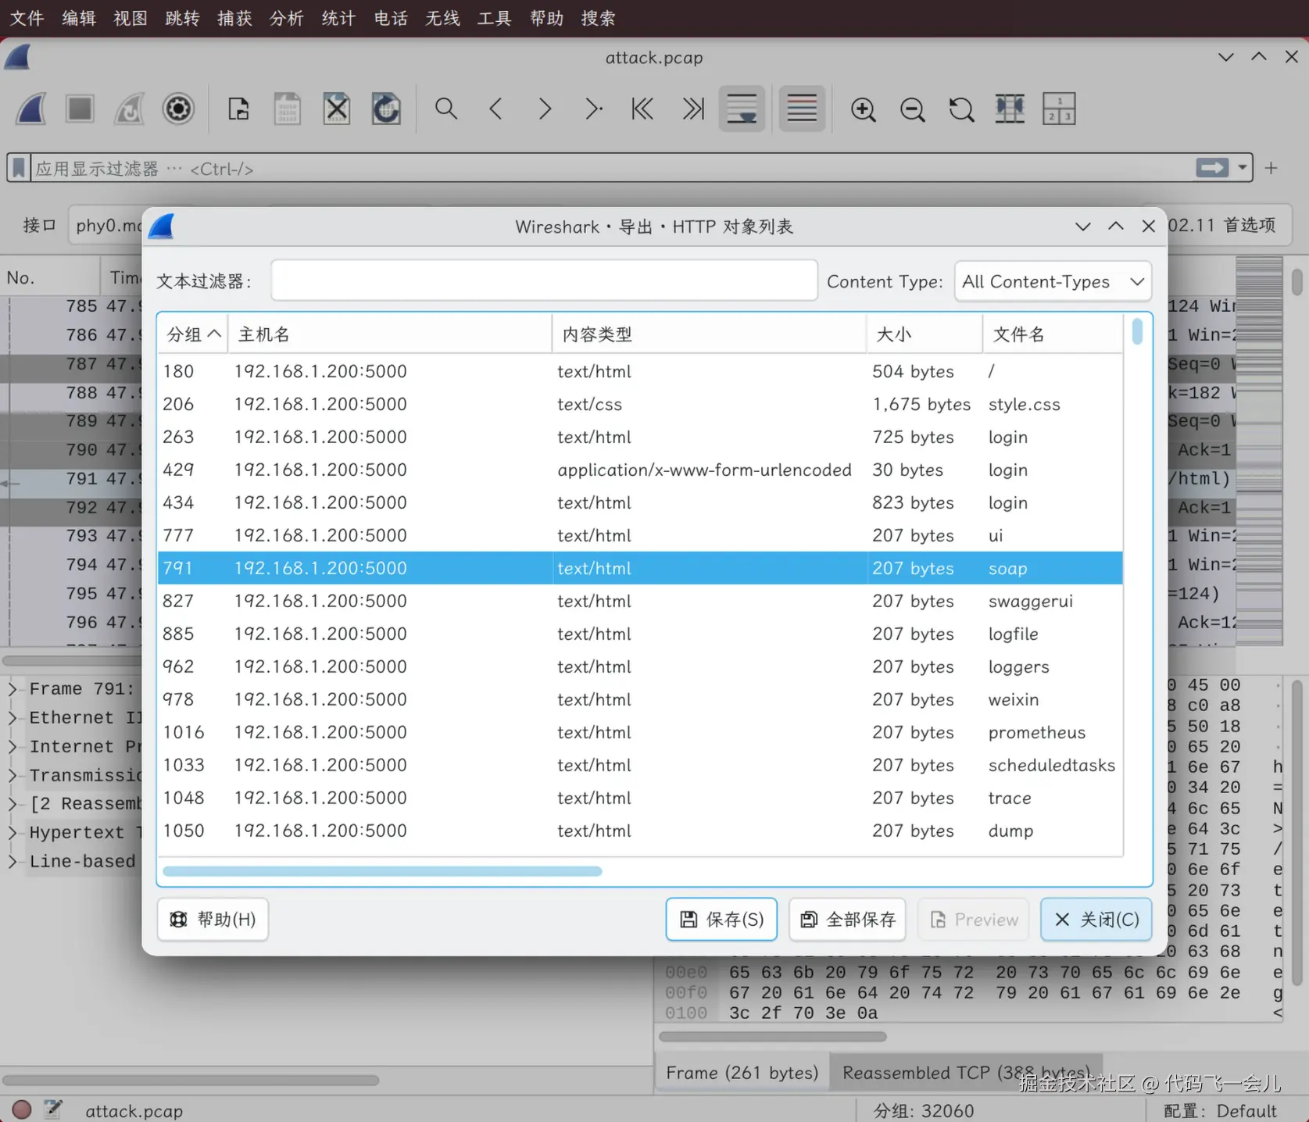1309x1122 pixels.
Task: Click the 文本过滤器 input field
Action: (544, 280)
